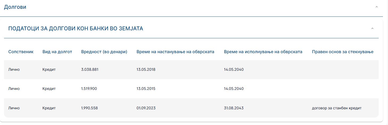Screen dimensions: 388x125
Task: Click Кредит in the 1.519.900 row
Action: [x=49, y=89]
